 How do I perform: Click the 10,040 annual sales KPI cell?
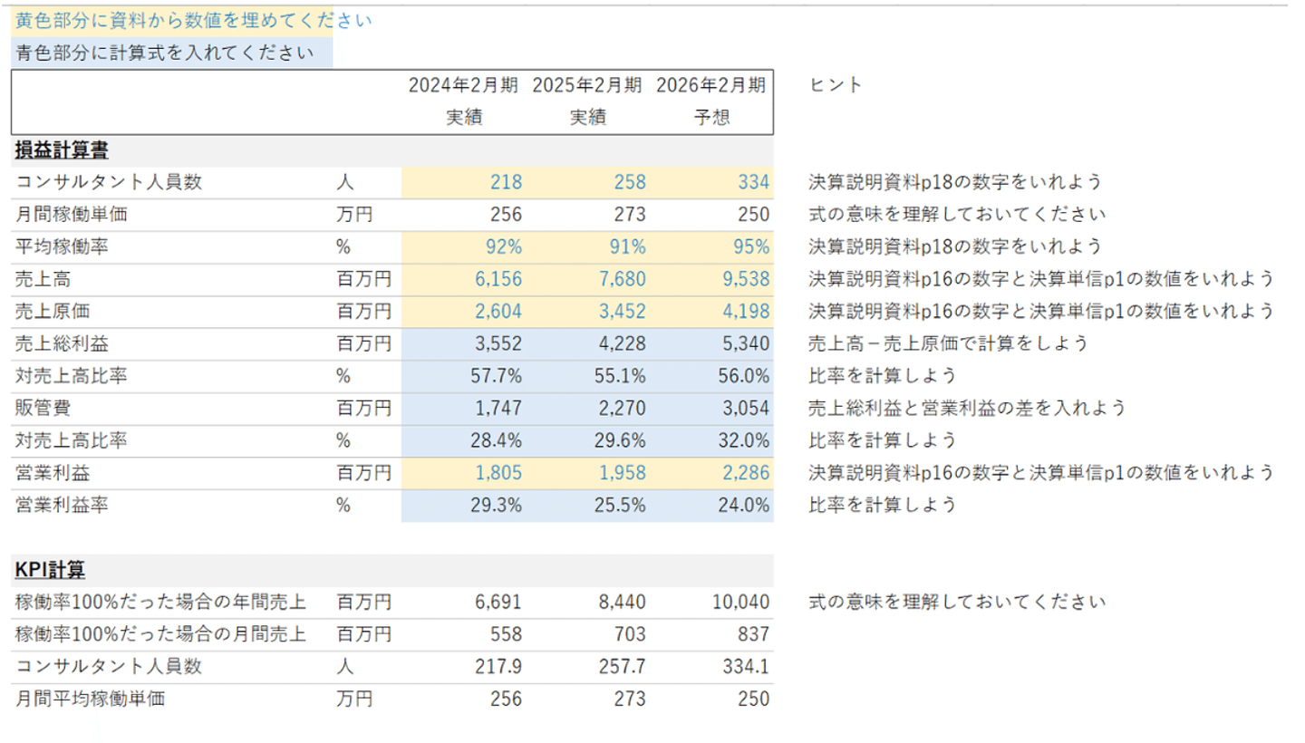point(711,602)
